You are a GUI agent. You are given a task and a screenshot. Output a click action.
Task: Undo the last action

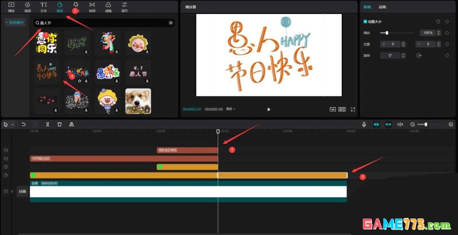pos(24,124)
